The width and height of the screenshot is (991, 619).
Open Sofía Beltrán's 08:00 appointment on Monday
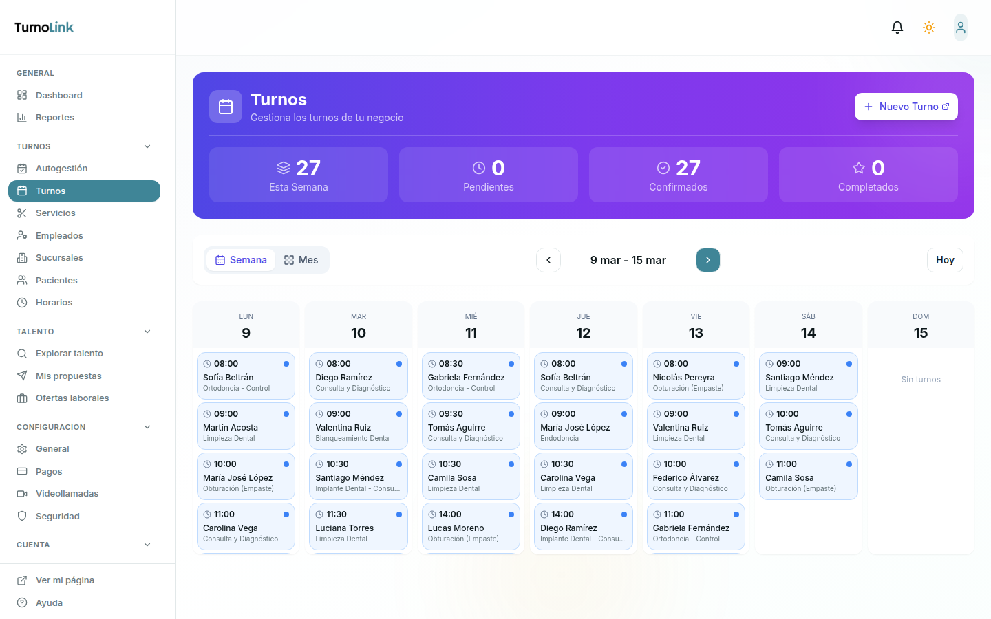tap(246, 376)
